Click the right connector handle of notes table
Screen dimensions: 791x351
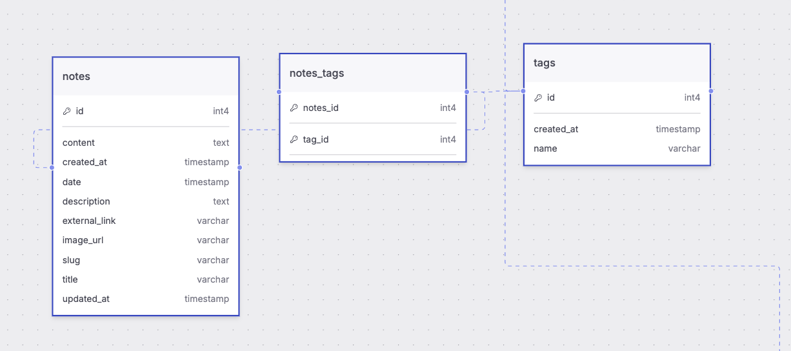(239, 167)
